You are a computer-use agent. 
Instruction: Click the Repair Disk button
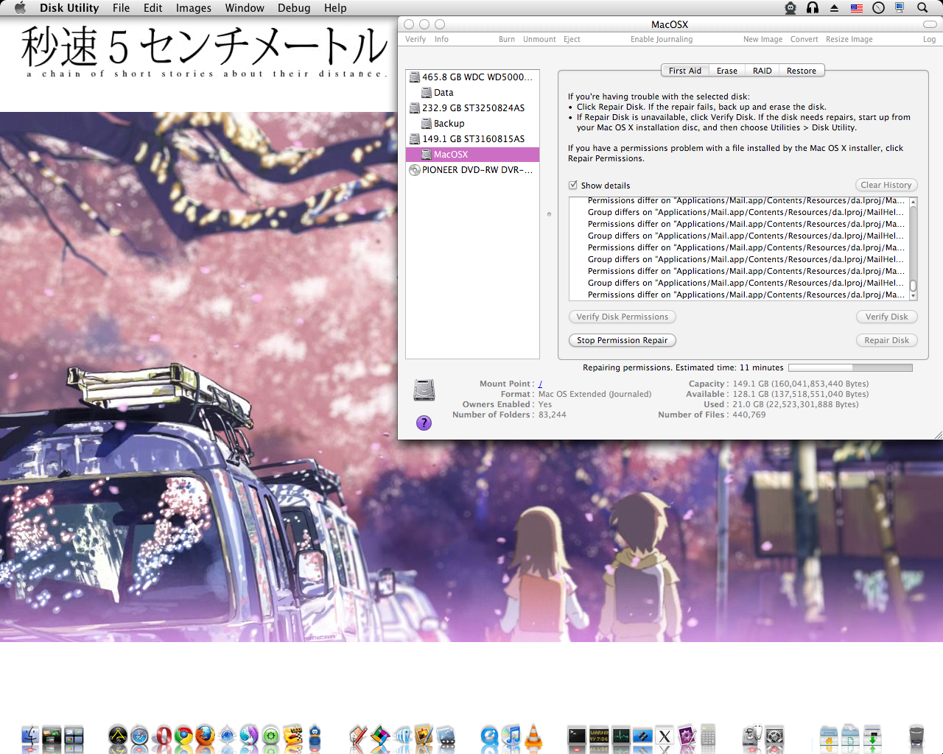(886, 340)
